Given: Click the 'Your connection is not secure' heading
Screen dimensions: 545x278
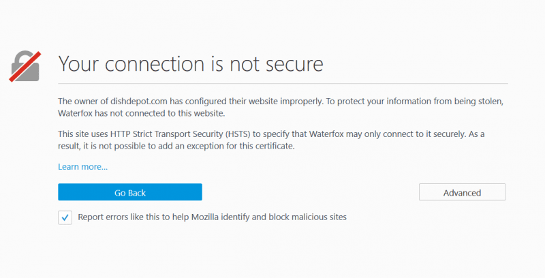Looking at the screenshot, I should [190, 64].
